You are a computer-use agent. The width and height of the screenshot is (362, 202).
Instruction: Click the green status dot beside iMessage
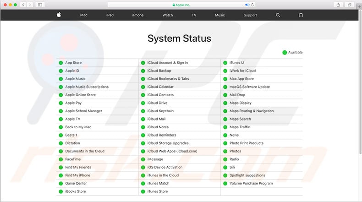(143, 159)
